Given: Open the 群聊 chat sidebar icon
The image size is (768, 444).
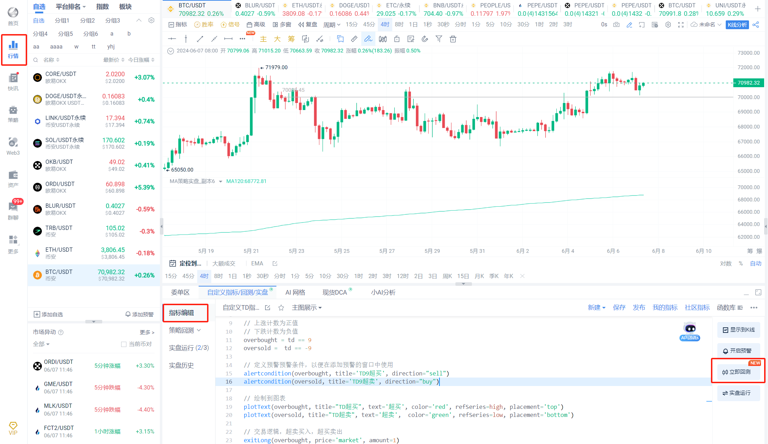Looking at the screenshot, I should (13, 211).
